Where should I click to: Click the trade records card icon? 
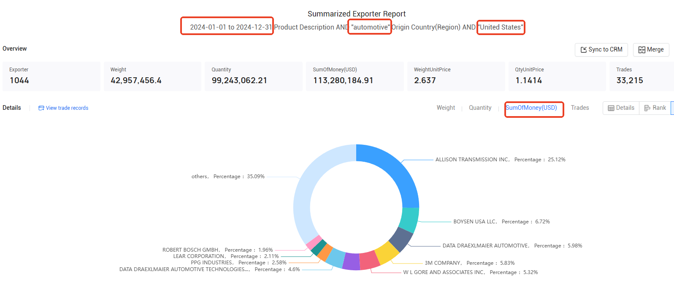tap(41, 108)
